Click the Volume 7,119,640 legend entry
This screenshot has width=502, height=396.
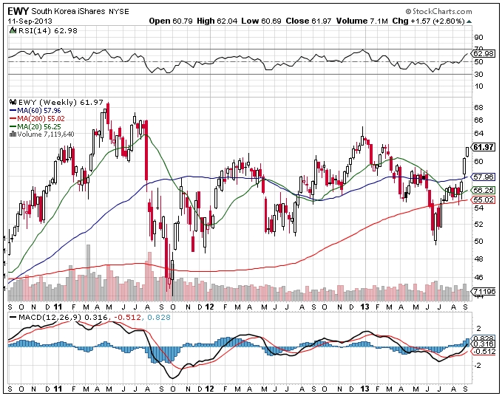point(46,134)
